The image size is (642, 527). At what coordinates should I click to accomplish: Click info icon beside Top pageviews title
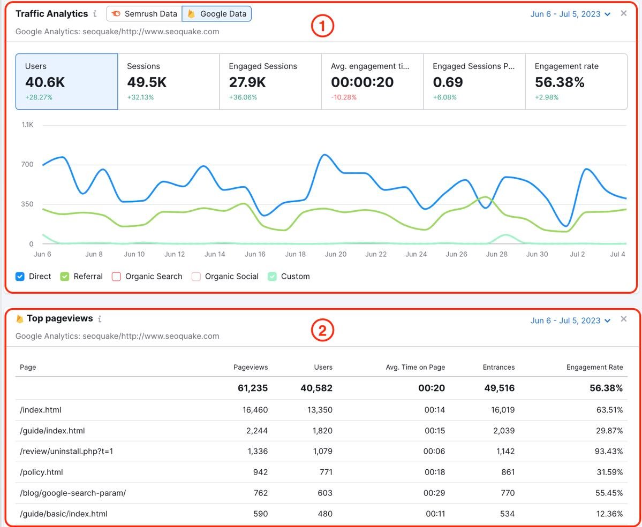click(100, 319)
